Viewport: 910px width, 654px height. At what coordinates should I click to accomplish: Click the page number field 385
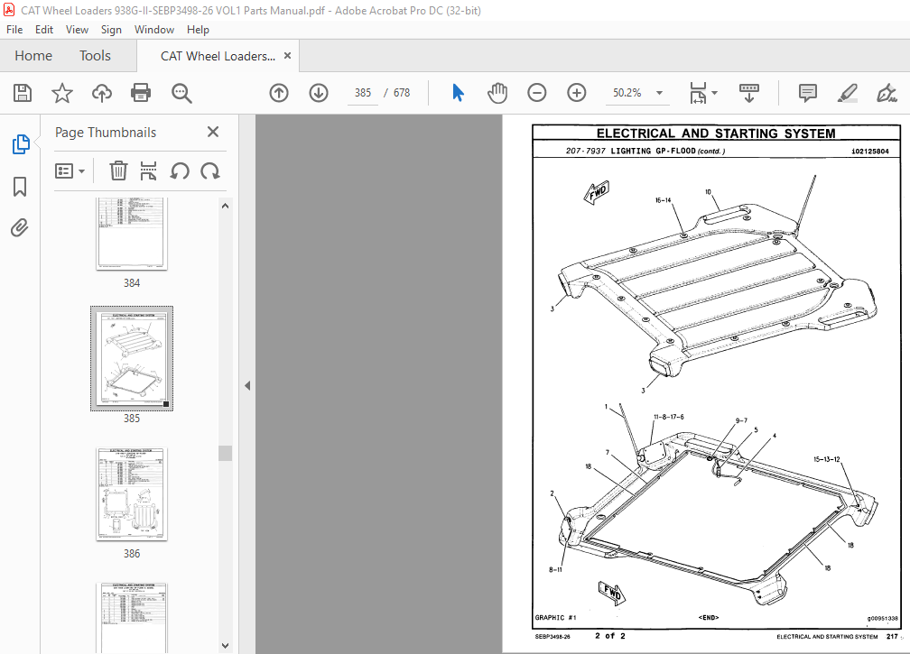coord(363,93)
